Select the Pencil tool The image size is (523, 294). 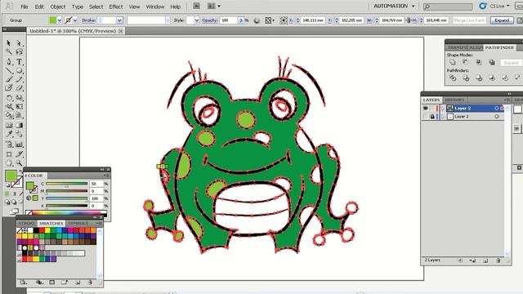pos(19,79)
